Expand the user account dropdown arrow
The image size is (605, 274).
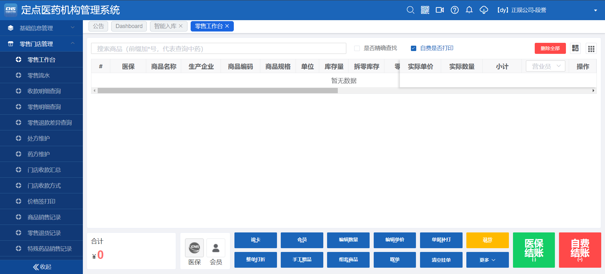pyautogui.click(x=596, y=10)
